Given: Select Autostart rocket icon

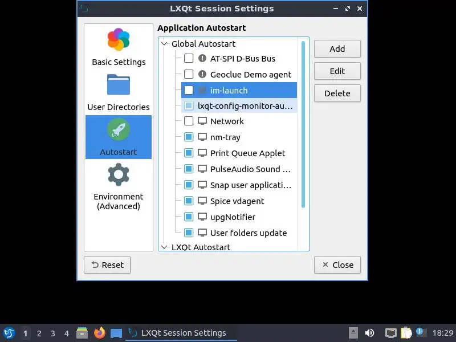Looking at the screenshot, I should 119,129.
